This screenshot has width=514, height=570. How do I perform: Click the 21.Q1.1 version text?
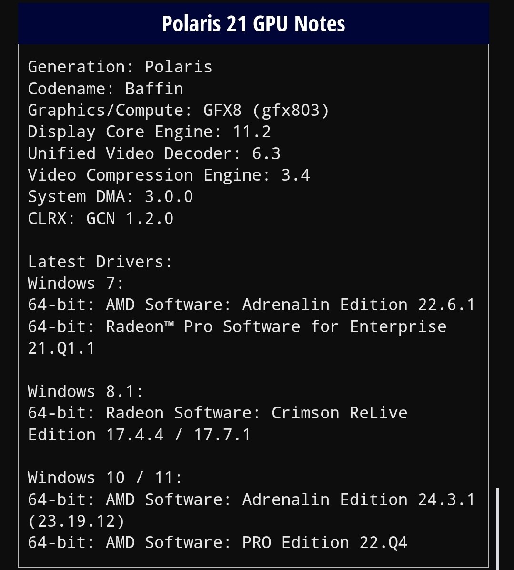61,348
